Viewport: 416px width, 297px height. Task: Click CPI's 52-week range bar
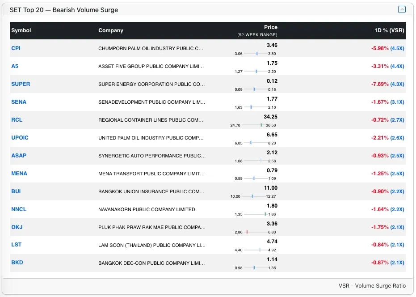(x=256, y=54)
